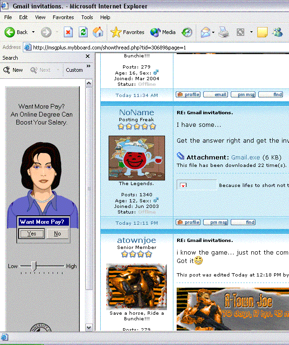Click the Low-High salary slider handle
289x345 pixels.
click(34, 266)
